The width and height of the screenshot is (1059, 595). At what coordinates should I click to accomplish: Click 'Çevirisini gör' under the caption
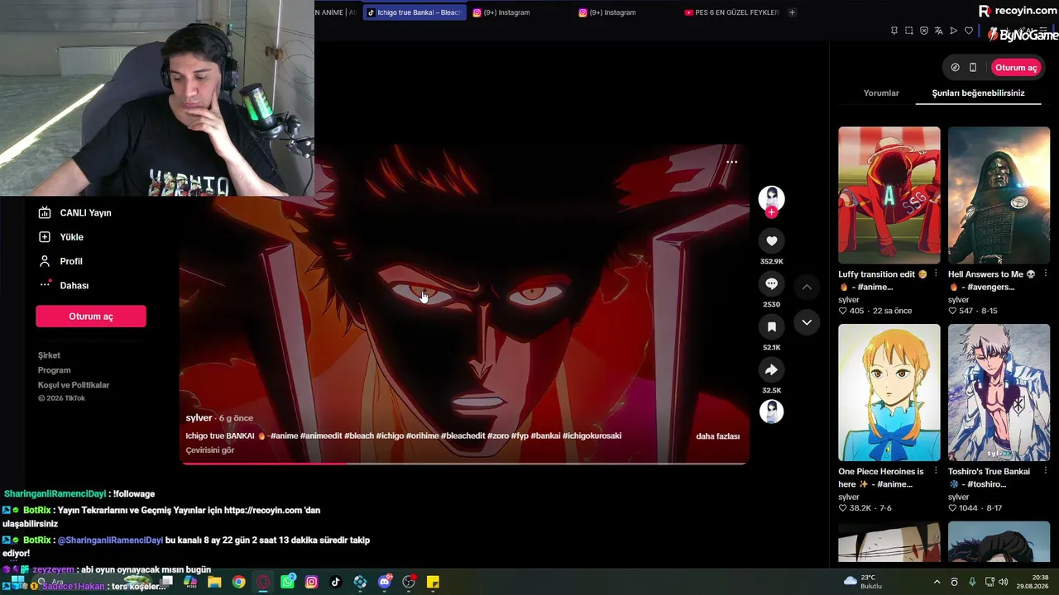click(210, 450)
